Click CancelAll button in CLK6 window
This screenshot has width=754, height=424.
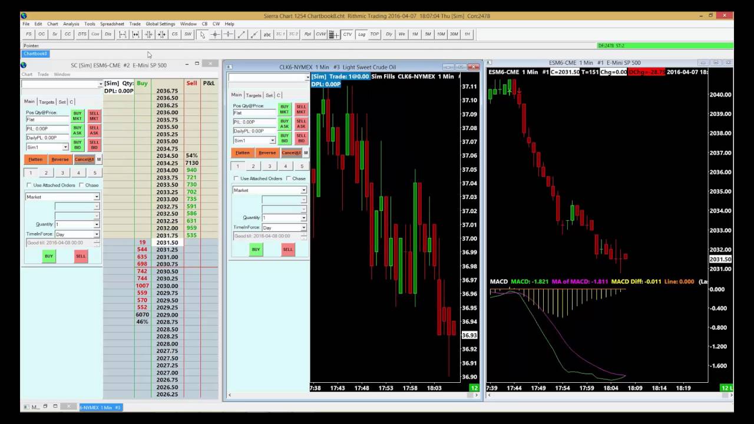[x=291, y=153]
